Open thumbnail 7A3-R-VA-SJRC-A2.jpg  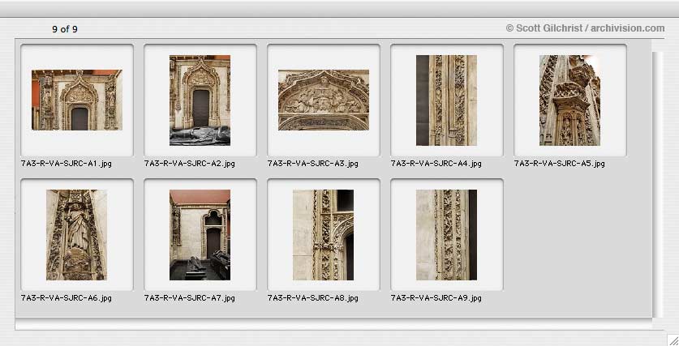(200, 100)
